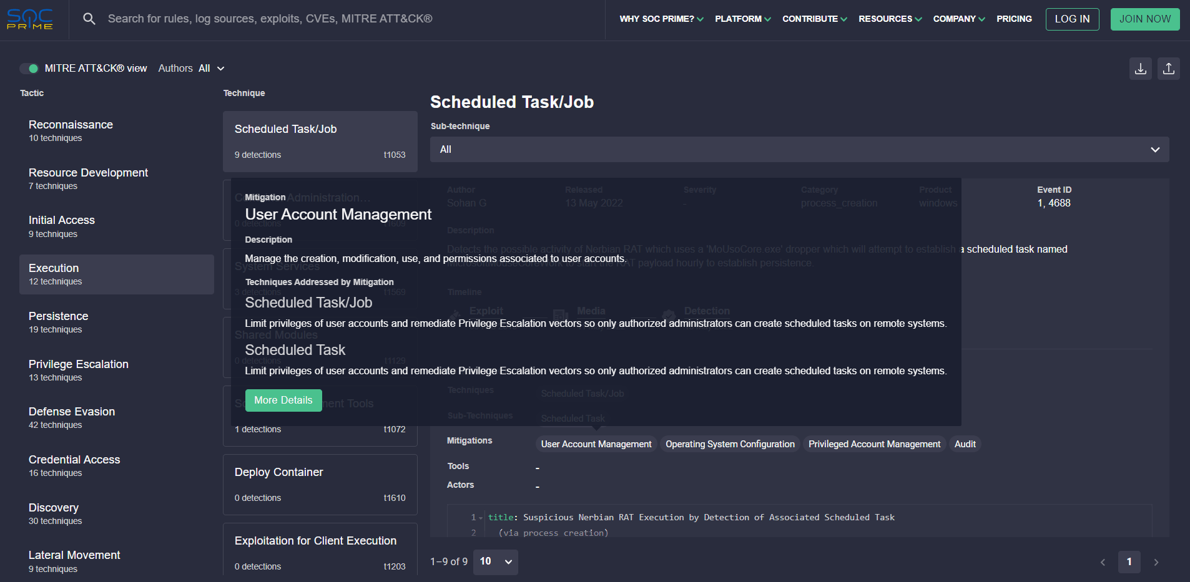
Task: Select the Execution tactic
Action: (117, 274)
